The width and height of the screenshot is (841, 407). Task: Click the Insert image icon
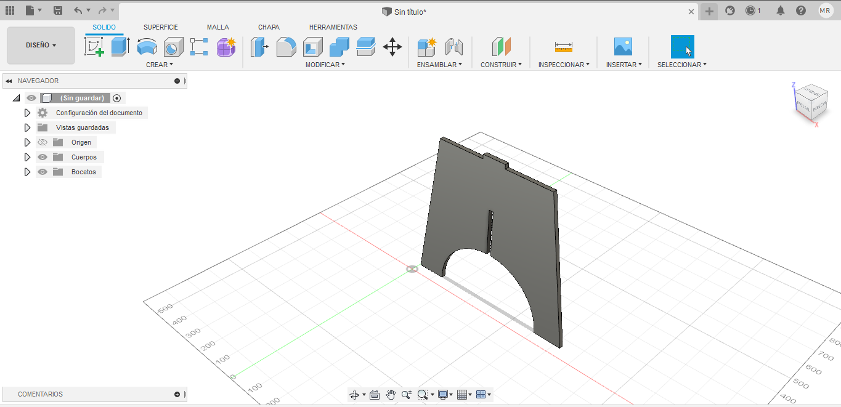tap(623, 47)
